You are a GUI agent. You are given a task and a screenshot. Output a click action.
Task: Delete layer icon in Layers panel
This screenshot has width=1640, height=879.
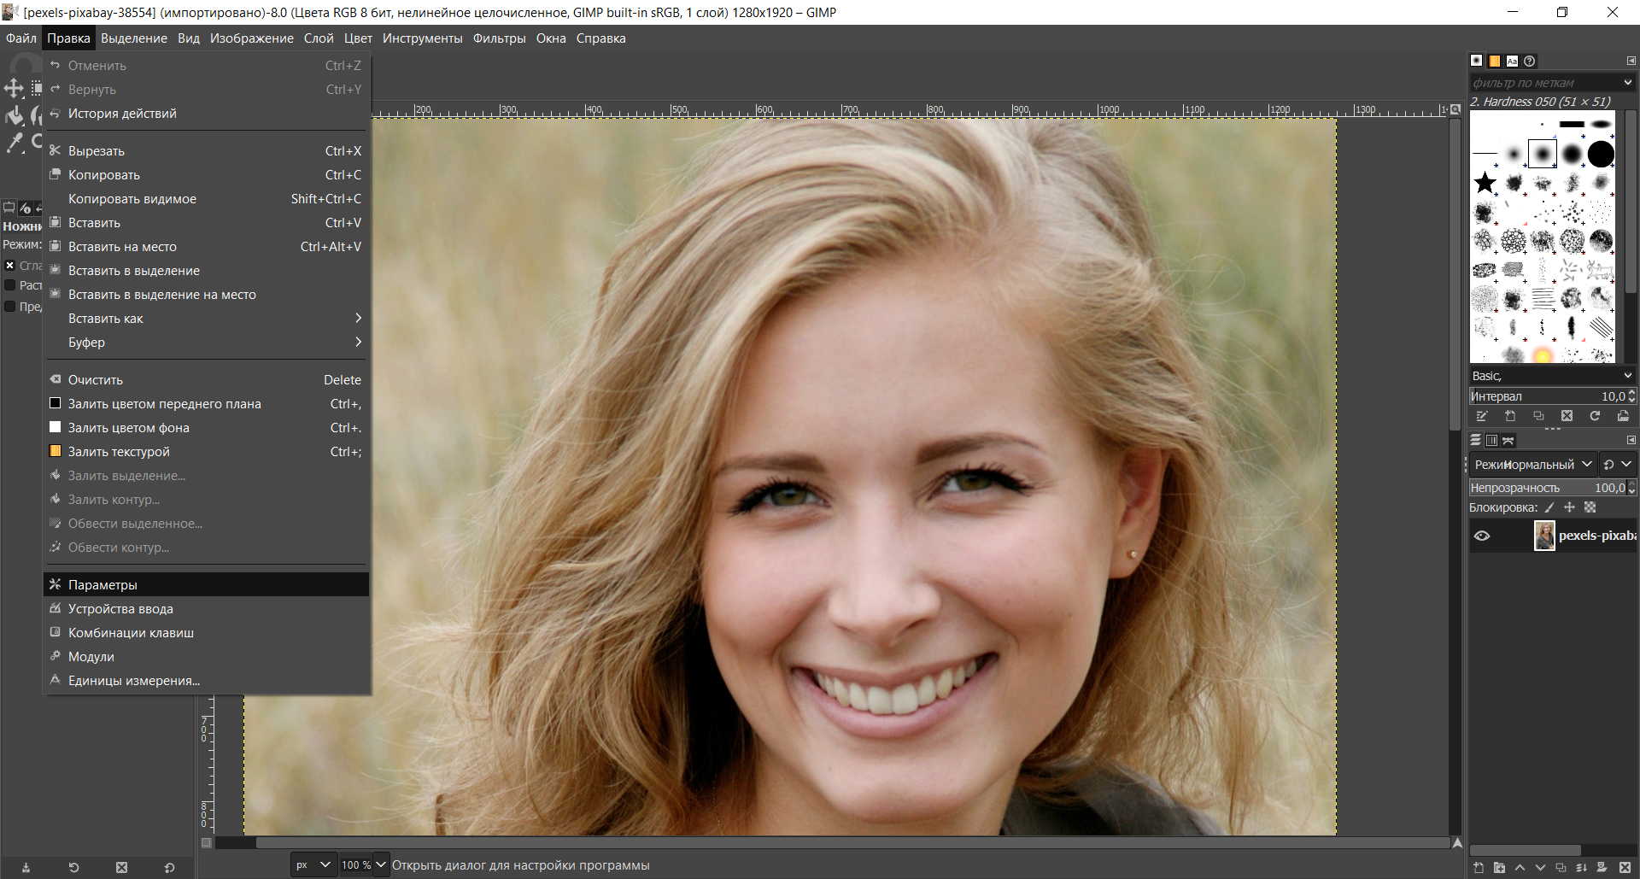pyautogui.click(x=1625, y=868)
